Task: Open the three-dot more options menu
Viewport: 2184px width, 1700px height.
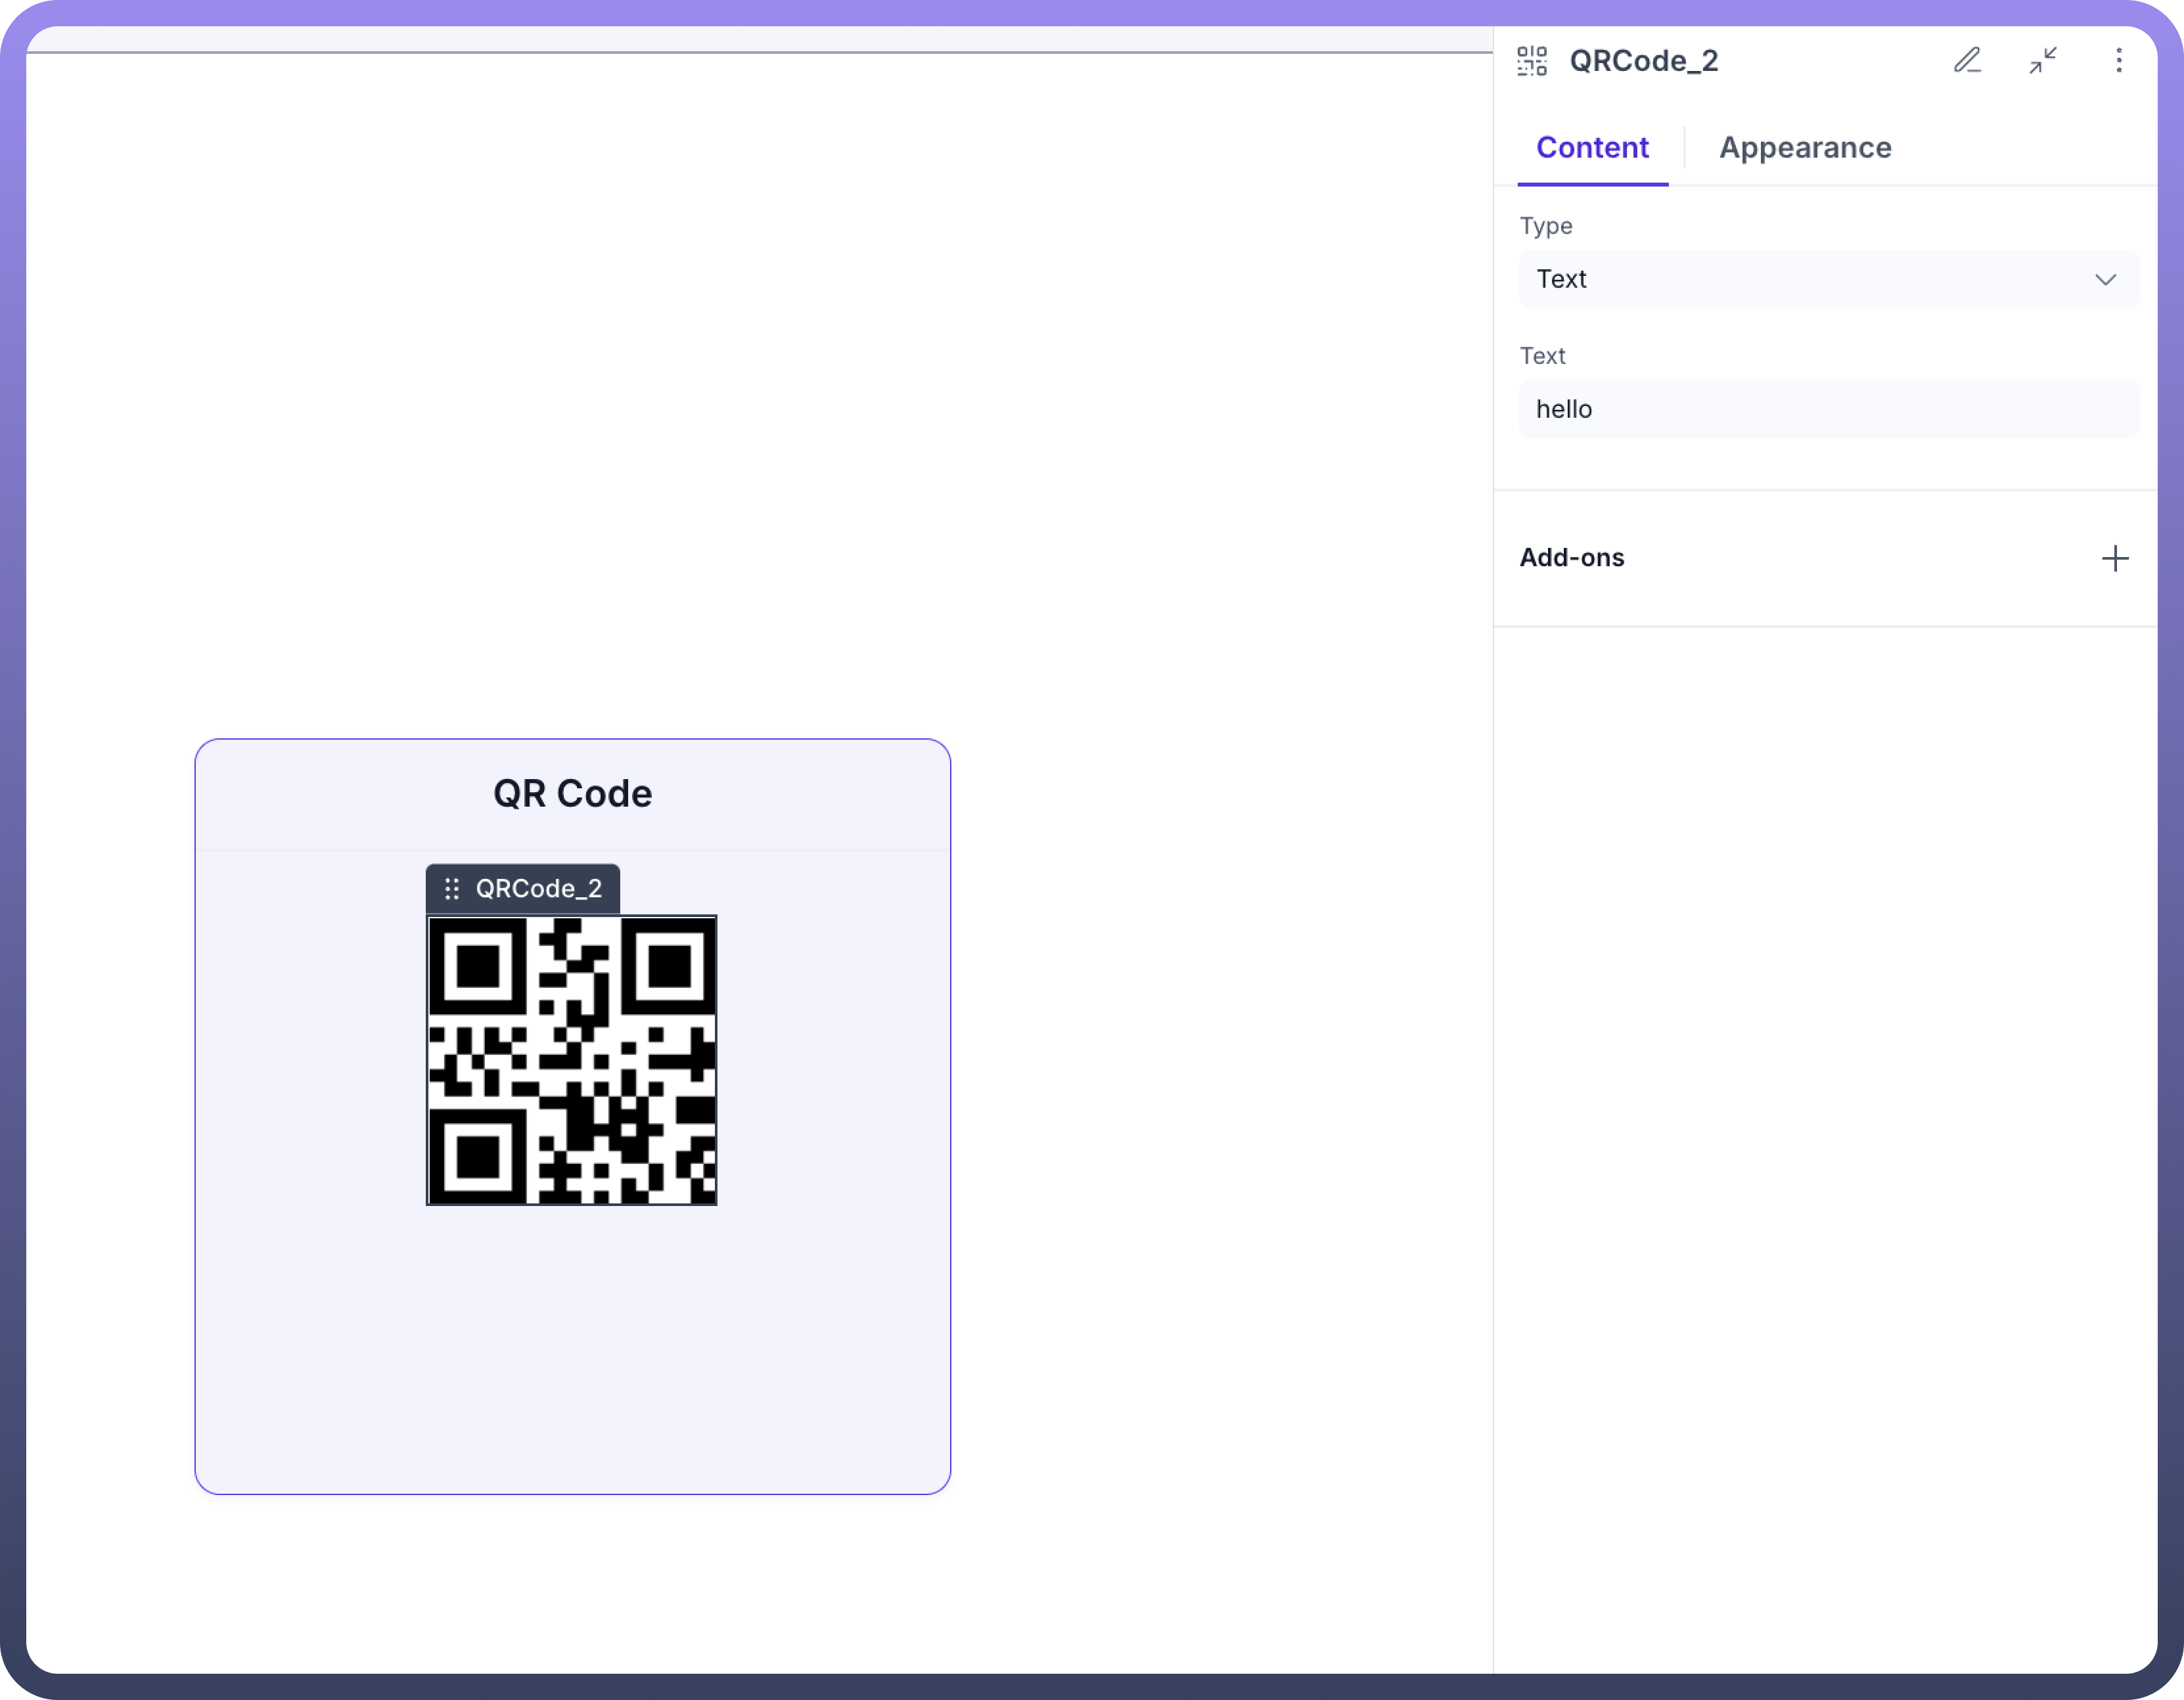Action: click(x=2118, y=61)
